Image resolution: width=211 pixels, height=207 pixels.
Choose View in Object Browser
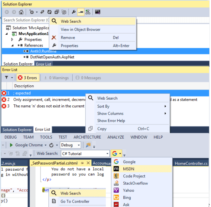[93, 30]
